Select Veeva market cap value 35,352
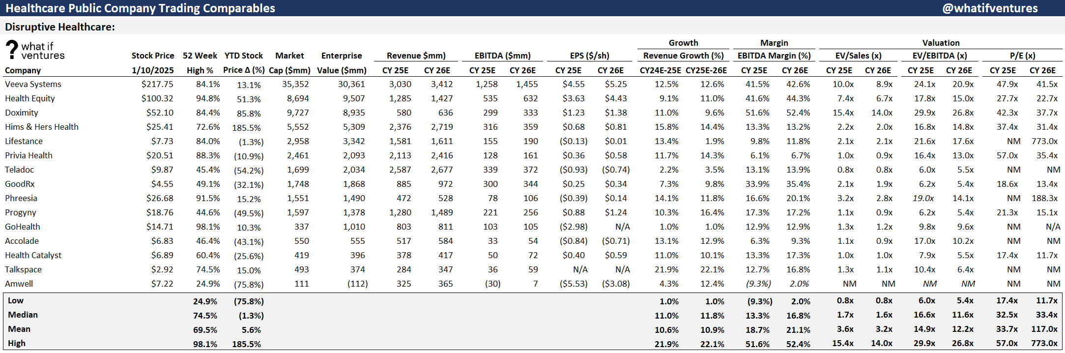 [x=295, y=84]
